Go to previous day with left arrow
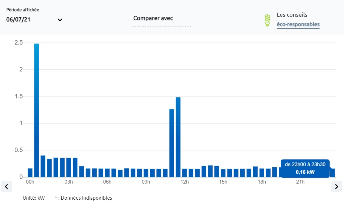This screenshot has height=205, width=344. coord(6,186)
